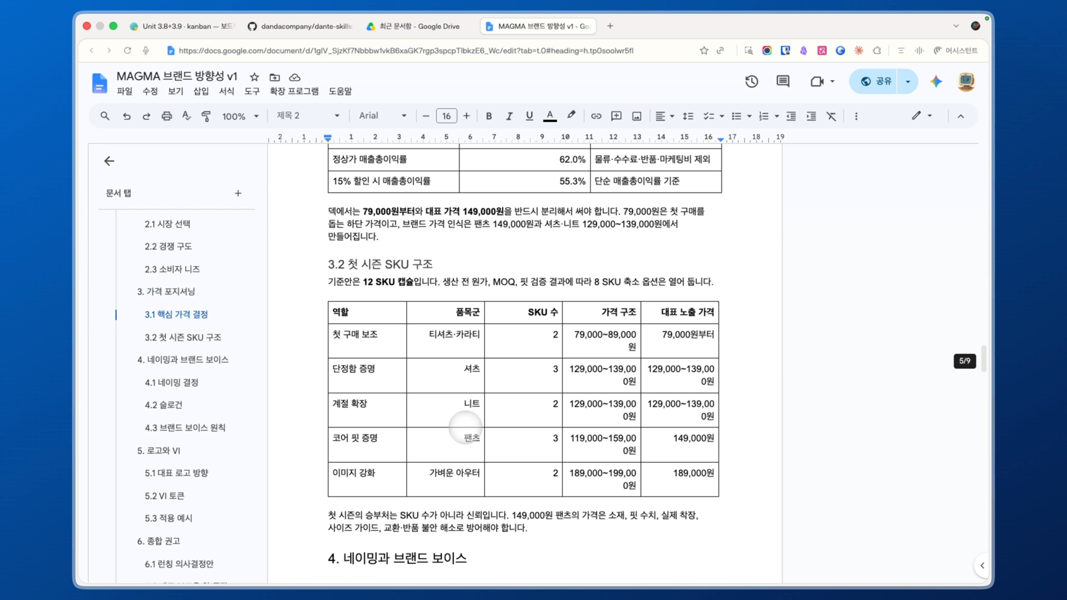The height and width of the screenshot is (600, 1067).
Task: Open the 도움말 menu
Action: [340, 91]
